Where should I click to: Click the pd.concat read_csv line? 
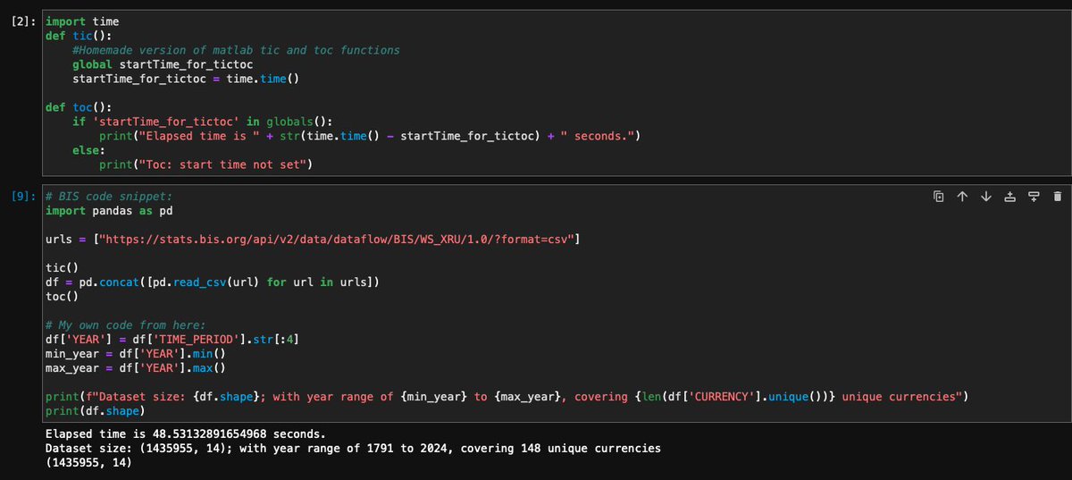coord(214,282)
